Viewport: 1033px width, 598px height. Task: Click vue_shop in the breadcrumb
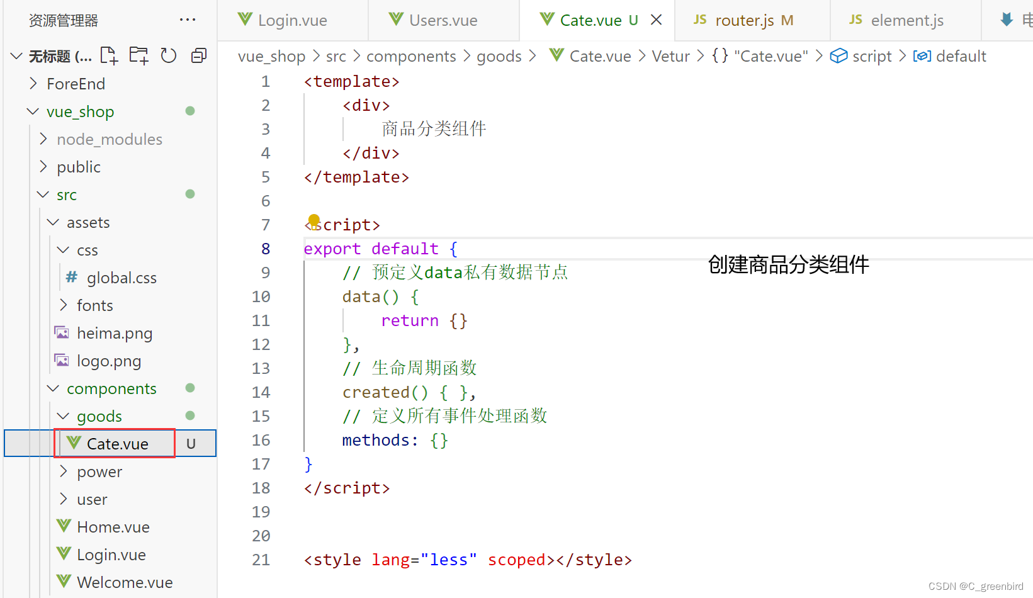click(x=271, y=57)
